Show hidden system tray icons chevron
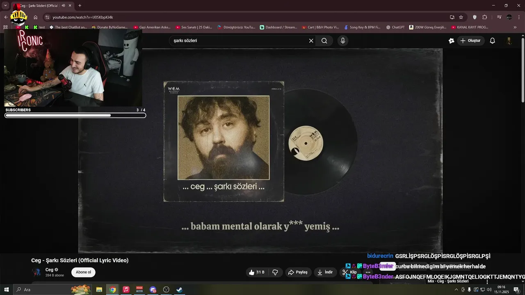This screenshot has width=525, height=295. 456,290
